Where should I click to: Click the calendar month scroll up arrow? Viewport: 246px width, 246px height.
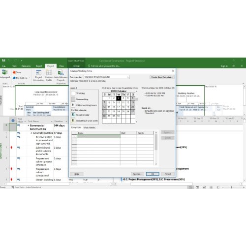pos(137,91)
